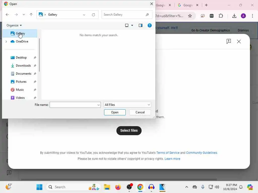
Task: Open Terms of Service link
Action: [x=168, y=153]
